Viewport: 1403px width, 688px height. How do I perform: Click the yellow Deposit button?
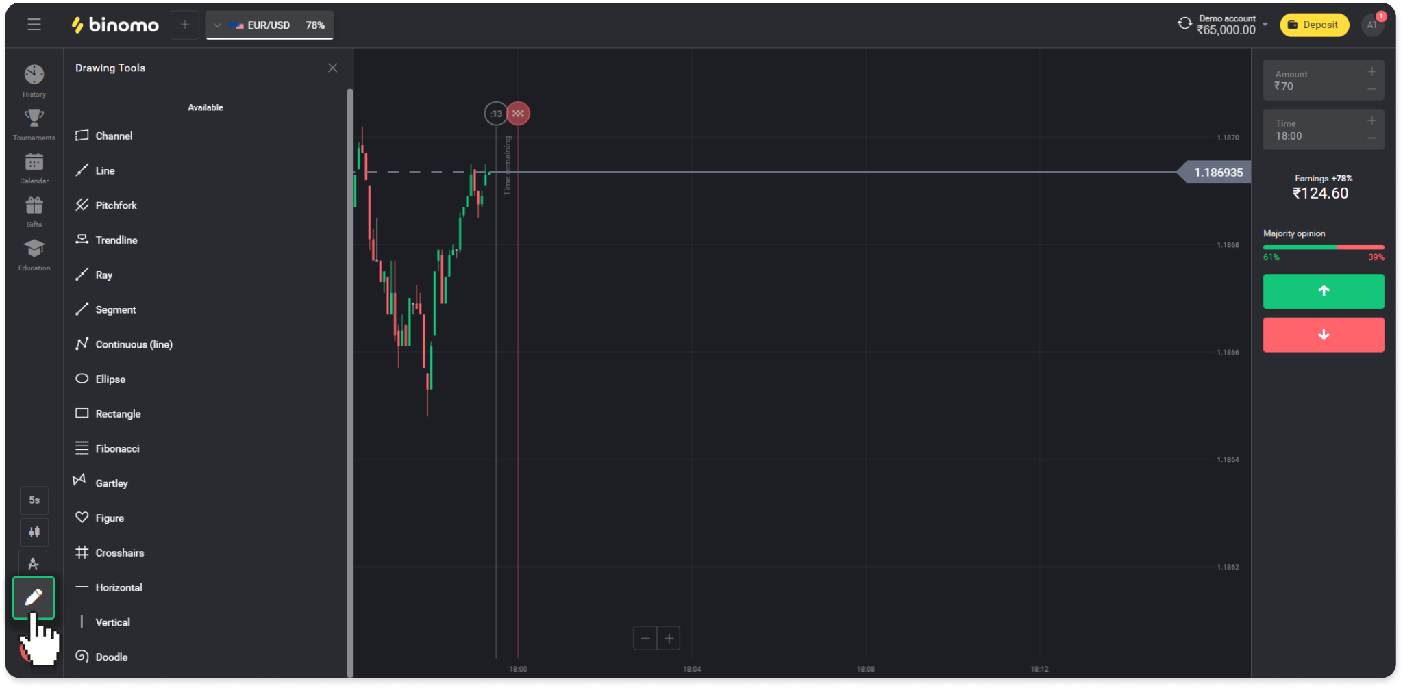pyautogui.click(x=1313, y=25)
